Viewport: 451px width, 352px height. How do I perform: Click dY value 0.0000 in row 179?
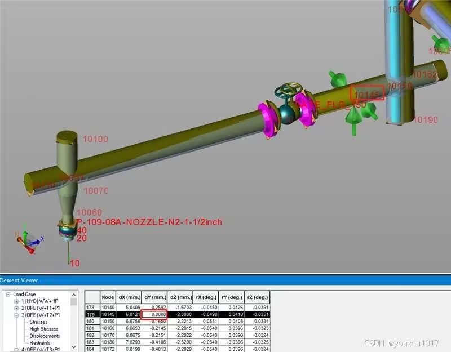tap(154, 314)
